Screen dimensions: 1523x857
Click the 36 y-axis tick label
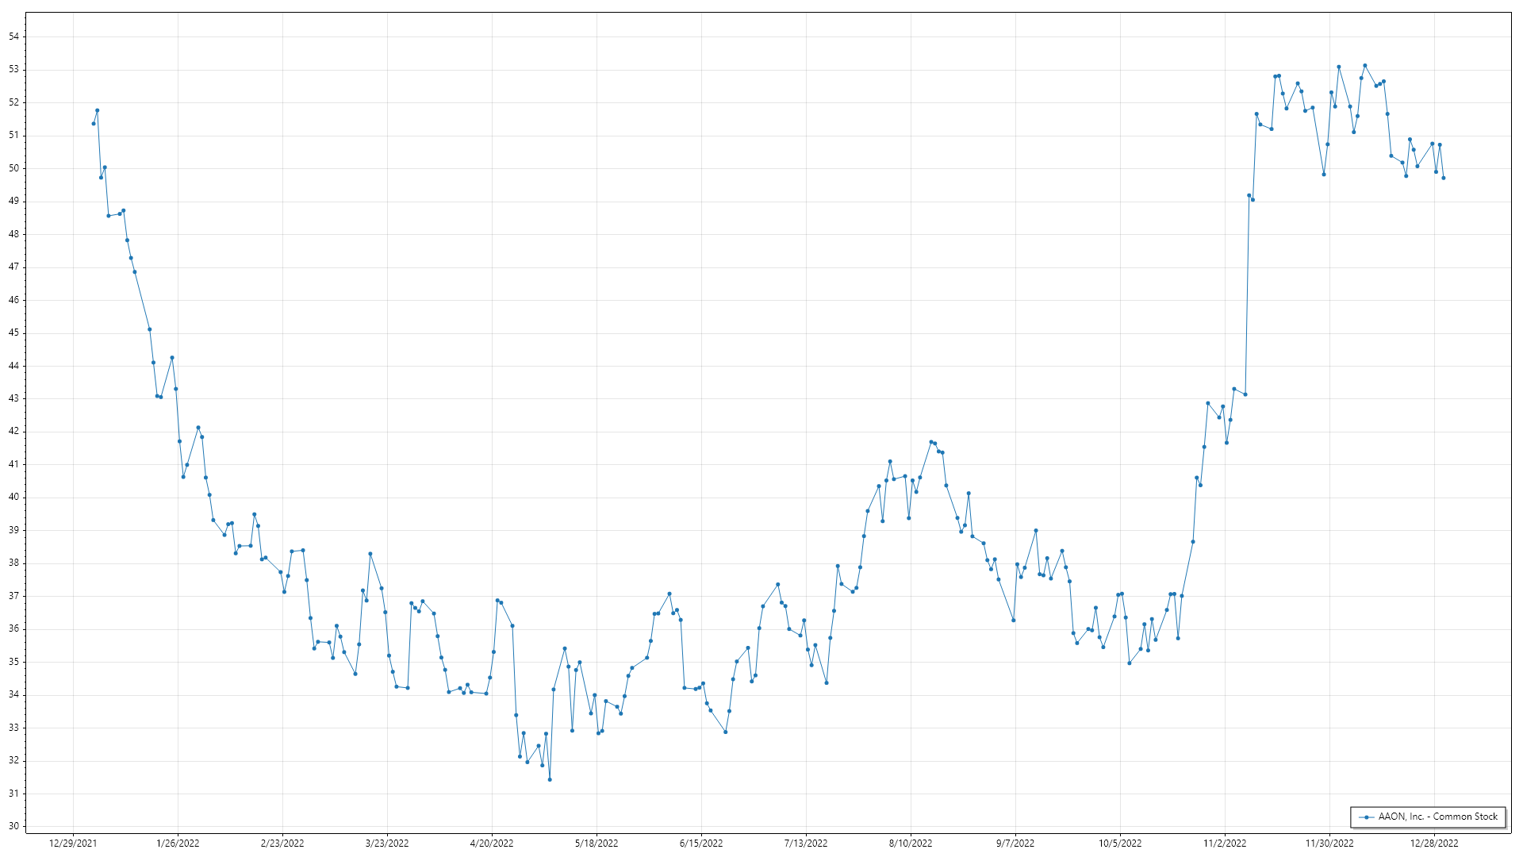[x=13, y=629]
